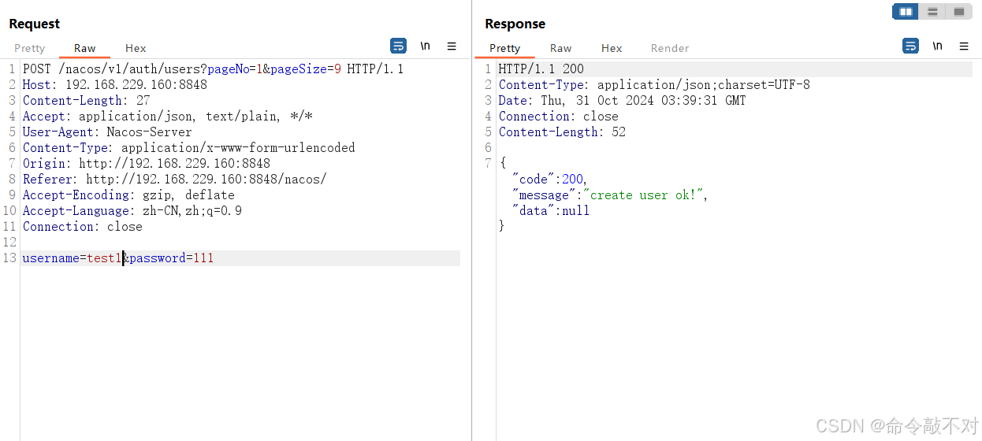Switch Response view to Raw tab

pyautogui.click(x=560, y=48)
